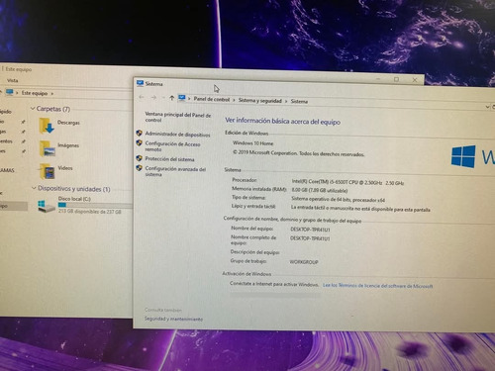495x371 pixels.
Task: Click the Sistema window title icon
Action: click(140, 83)
